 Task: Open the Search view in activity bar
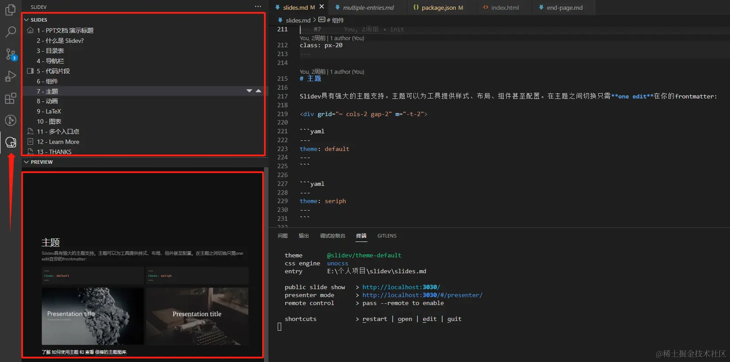(x=11, y=32)
